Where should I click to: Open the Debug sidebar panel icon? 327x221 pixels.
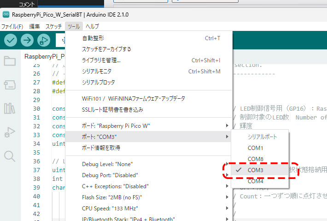(10, 132)
